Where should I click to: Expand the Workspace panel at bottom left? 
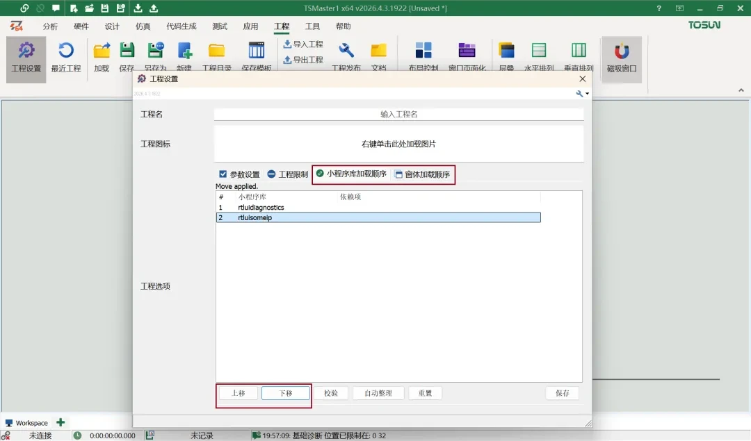pos(28,422)
